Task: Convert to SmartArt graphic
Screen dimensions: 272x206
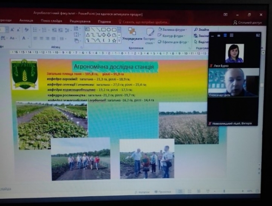Action: click(76, 41)
